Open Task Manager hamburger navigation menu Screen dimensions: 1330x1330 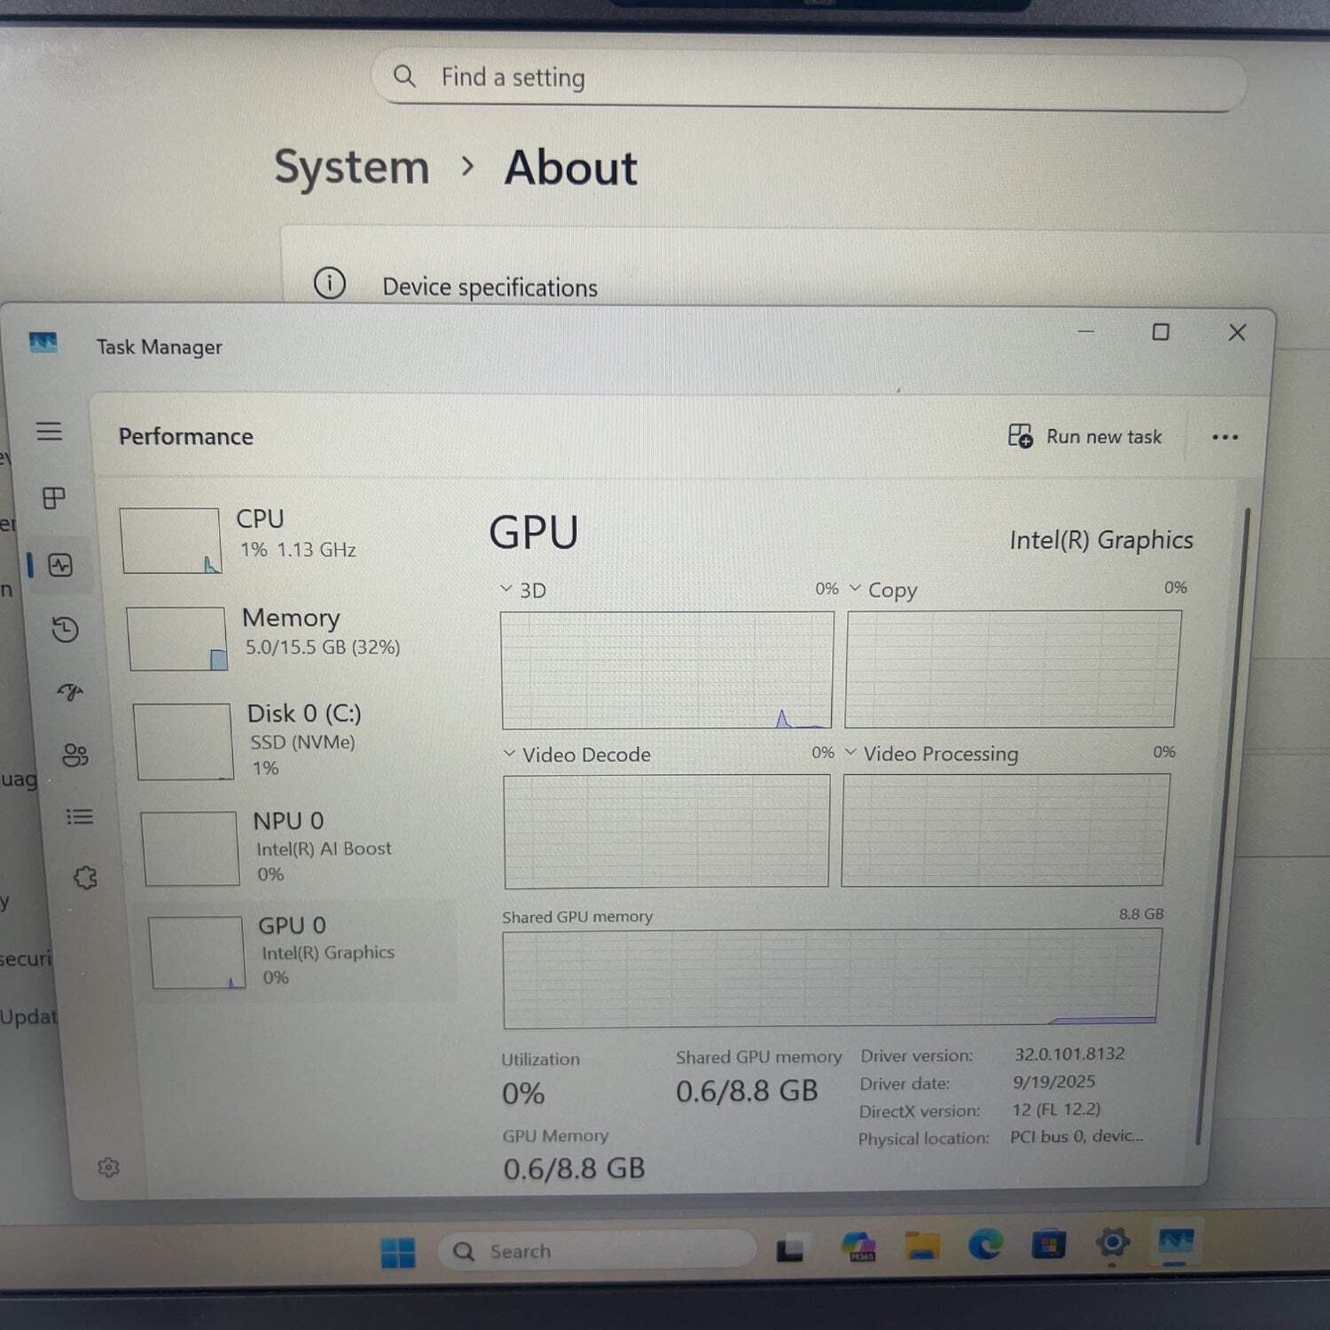(49, 432)
